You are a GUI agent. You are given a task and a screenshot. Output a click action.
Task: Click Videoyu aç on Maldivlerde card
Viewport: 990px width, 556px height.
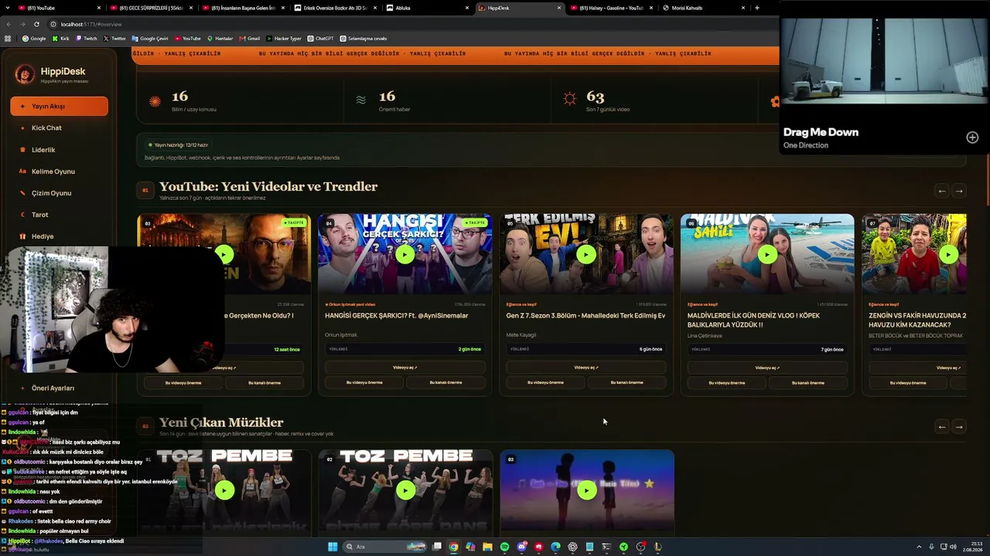pos(767,368)
